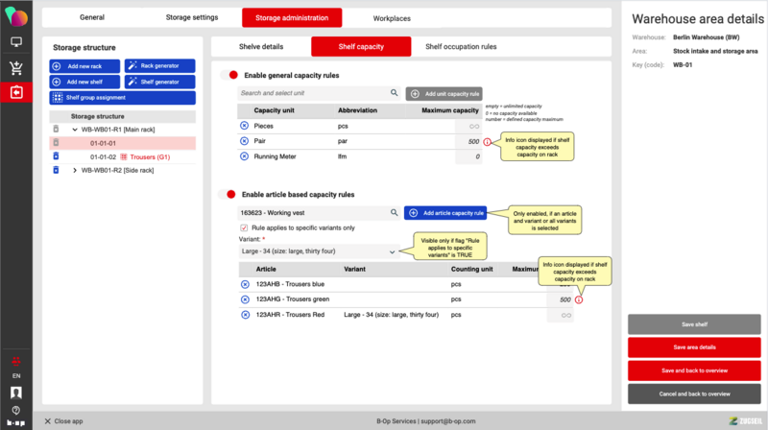Delete the WB-WB01-R2 side rack via trash icon

pos(56,171)
